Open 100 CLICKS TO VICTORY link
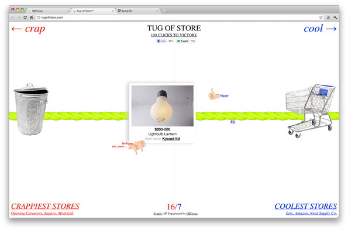Viewport: 348px width, 230px height. click(x=174, y=35)
